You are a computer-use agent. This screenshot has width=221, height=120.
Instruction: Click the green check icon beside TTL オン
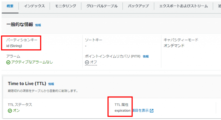click(x=10, y=111)
